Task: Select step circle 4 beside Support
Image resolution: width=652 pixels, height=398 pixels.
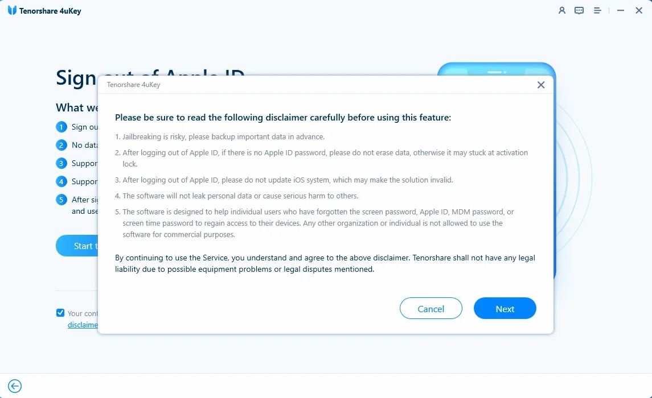Action: (61, 181)
